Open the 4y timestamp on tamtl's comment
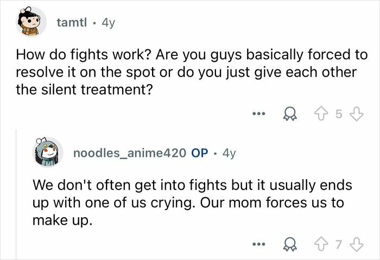This screenshot has height=260, width=380. click(108, 23)
